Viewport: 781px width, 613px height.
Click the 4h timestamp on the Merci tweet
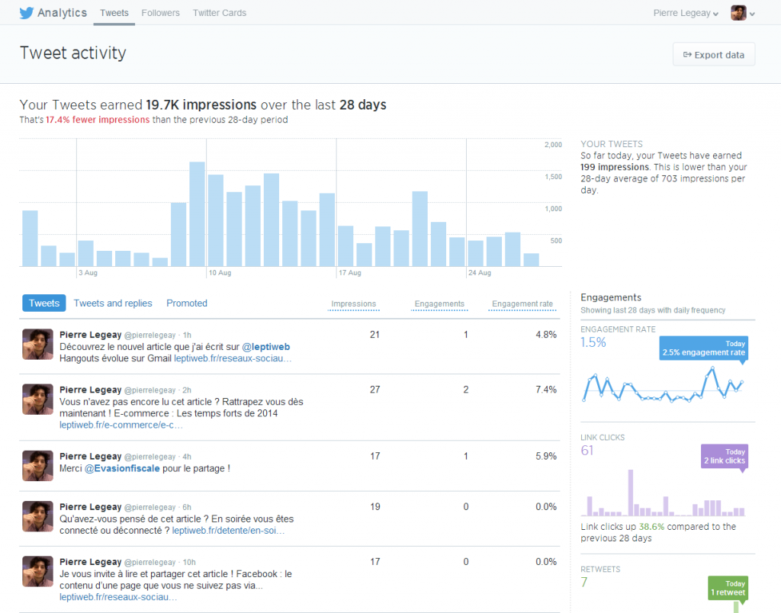pyautogui.click(x=187, y=457)
